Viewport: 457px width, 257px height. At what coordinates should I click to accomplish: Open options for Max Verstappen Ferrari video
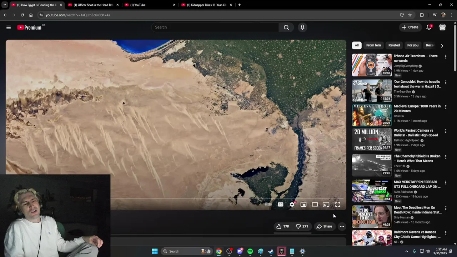(x=446, y=182)
